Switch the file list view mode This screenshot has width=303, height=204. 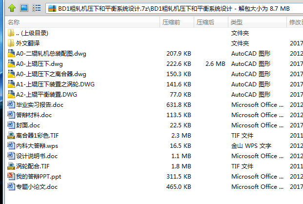click(x=37, y=8)
